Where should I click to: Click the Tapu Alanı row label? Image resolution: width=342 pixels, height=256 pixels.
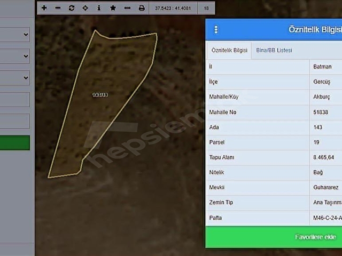(222, 157)
